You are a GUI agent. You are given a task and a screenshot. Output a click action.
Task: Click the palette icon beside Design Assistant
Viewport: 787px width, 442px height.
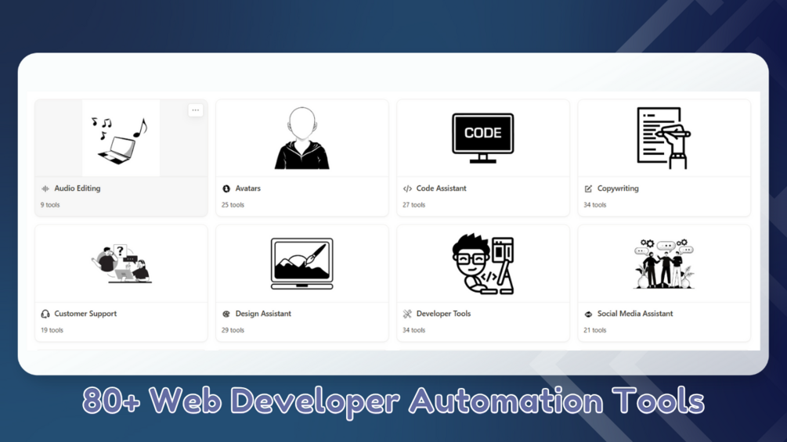(226, 314)
